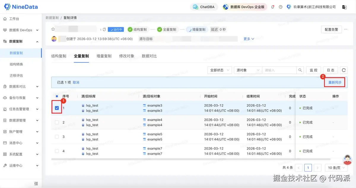Collapse sidebar with bottom fold icon
Image resolution: width=356 pixels, height=188 pixels.
[x=36, y=184]
